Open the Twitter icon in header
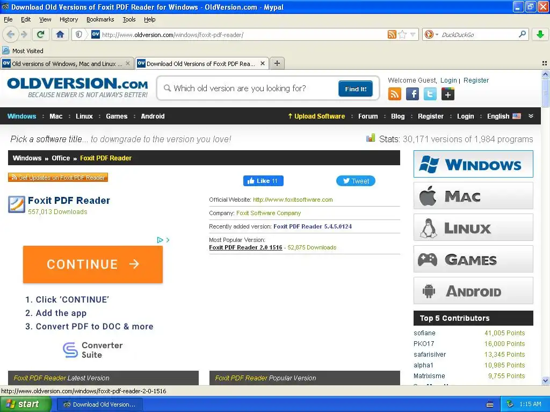This screenshot has height=412, width=550. [x=430, y=94]
